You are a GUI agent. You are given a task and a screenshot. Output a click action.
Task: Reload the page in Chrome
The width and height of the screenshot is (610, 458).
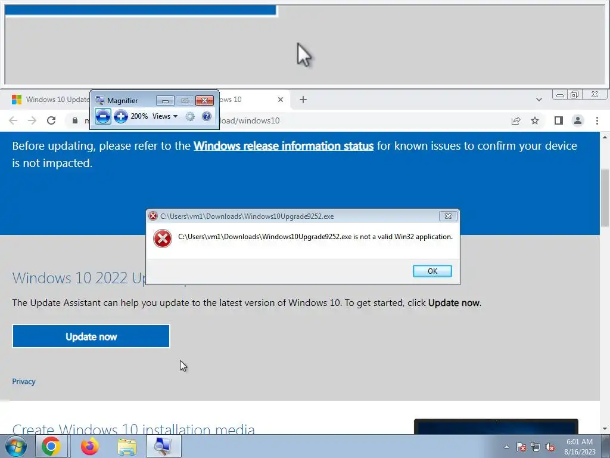pos(51,120)
